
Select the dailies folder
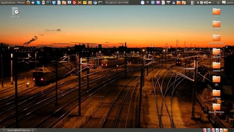(x=216, y=53)
